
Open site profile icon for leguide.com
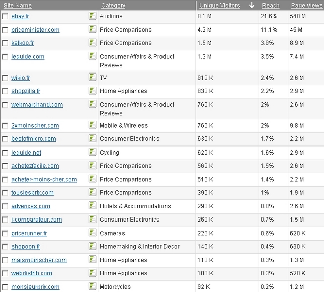(x=92, y=56)
